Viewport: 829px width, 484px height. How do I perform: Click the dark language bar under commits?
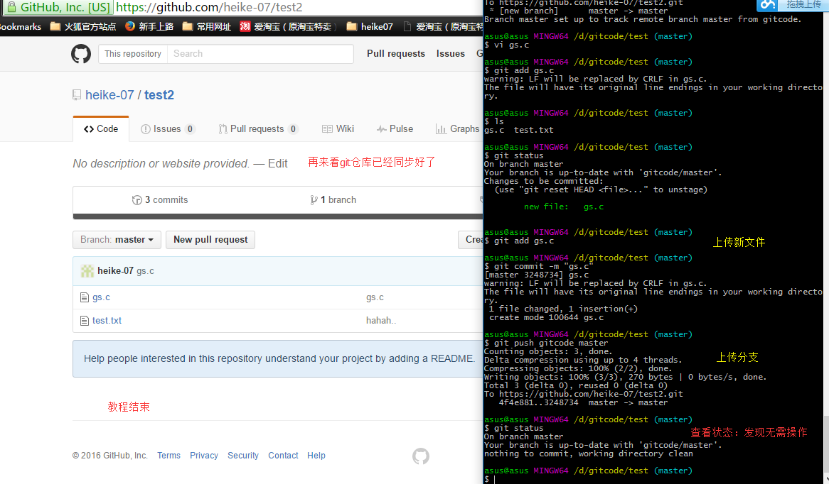click(x=278, y=216)
